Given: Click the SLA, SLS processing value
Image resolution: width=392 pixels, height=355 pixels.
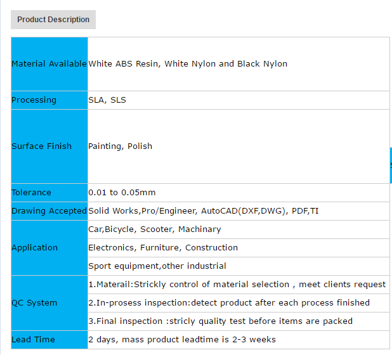Looking at the screenshot, I should click(x=107, y=100).
